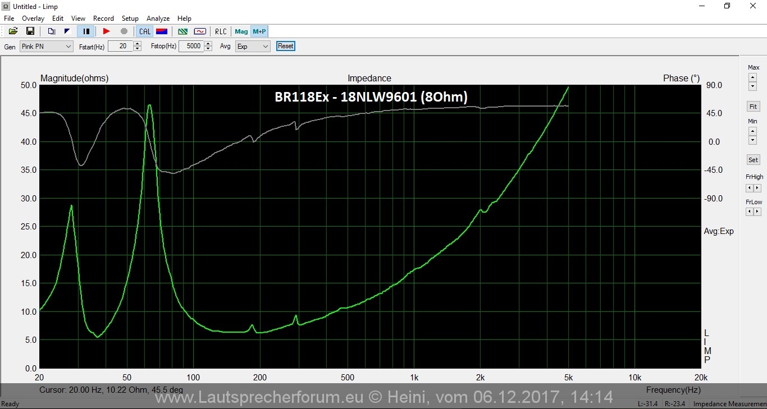Increase Fstart value with up arrow
The image size is (767, 409).
point(138,44)
